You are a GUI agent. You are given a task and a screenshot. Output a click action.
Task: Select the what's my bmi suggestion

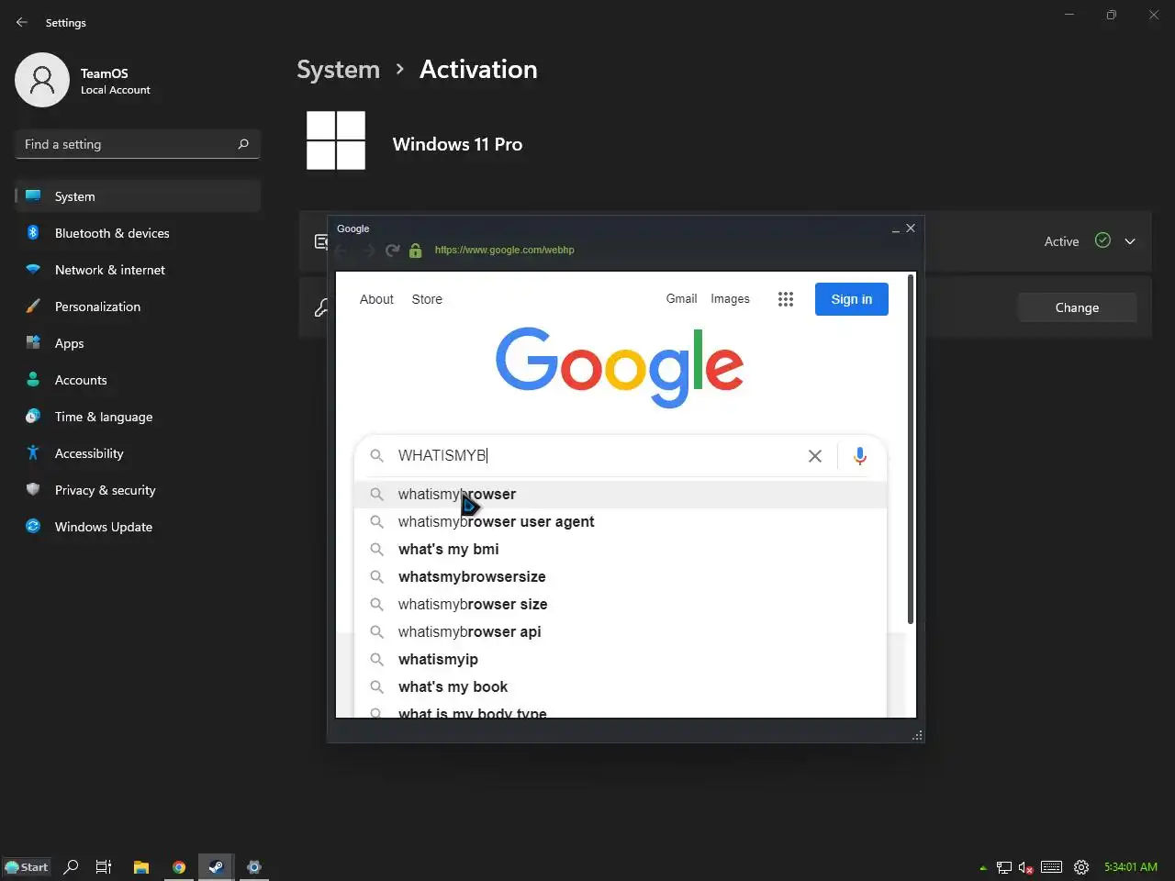(621, 549)
